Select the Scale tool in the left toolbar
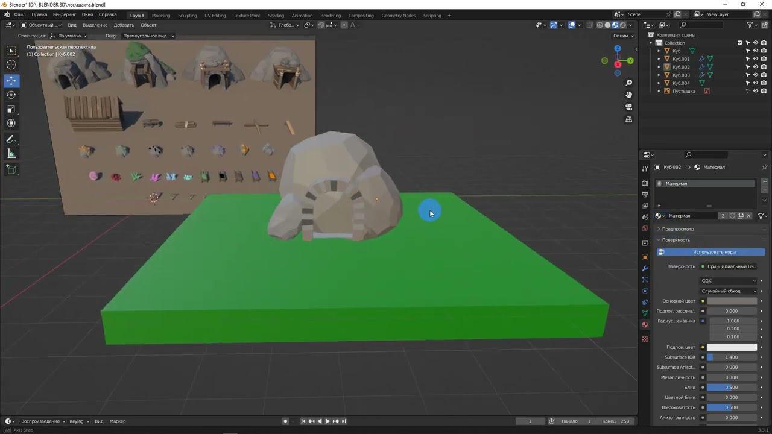772x434 pixels. click(11, 109)
